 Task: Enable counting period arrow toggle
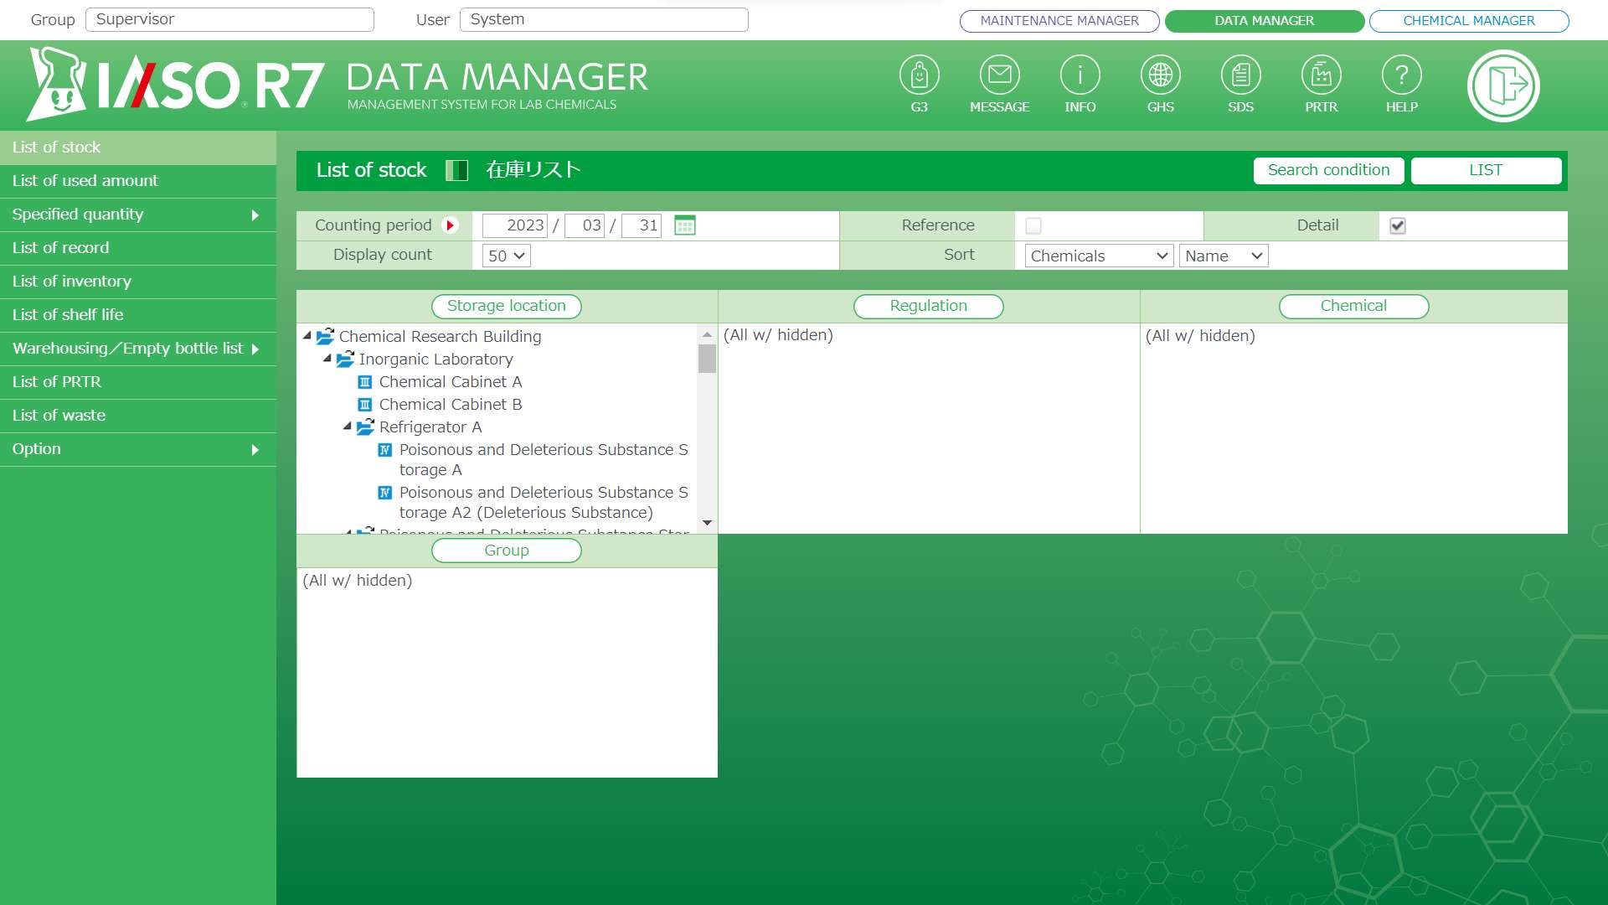click(x=450, y=225)
